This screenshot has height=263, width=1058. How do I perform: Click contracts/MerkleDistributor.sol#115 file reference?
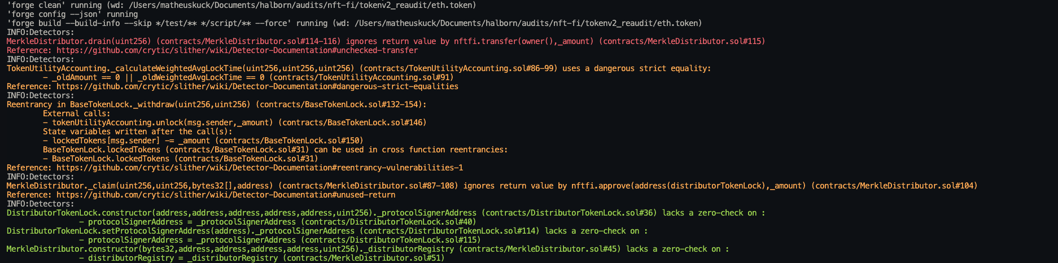point(682,41)
